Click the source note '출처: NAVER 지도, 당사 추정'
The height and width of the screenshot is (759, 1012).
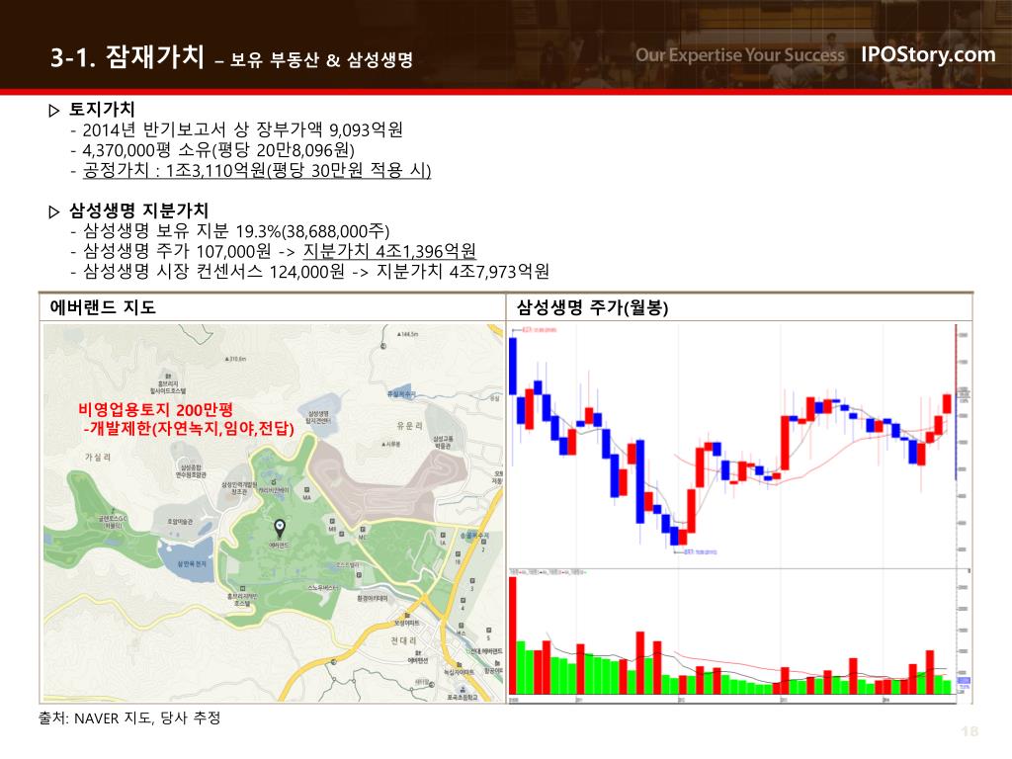click(129, 717)
